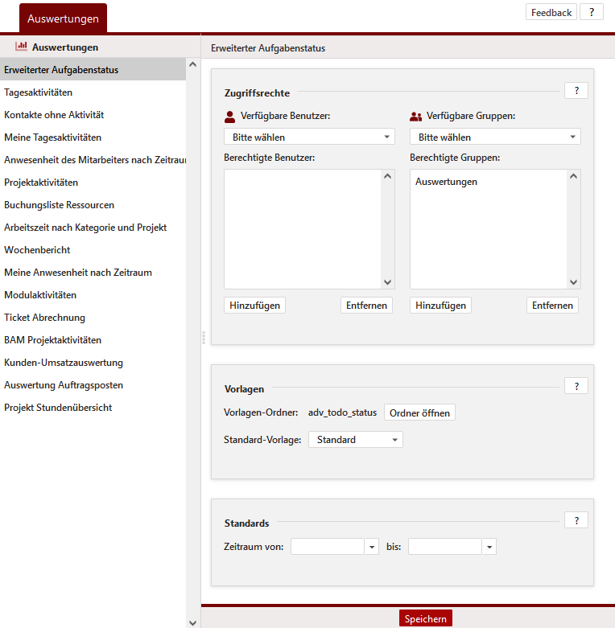Image resolution: width=615 pixels, height=628 pixels.
Task: Click the Auswertungen bar chart icon
Action: click(x=21, y=47)
